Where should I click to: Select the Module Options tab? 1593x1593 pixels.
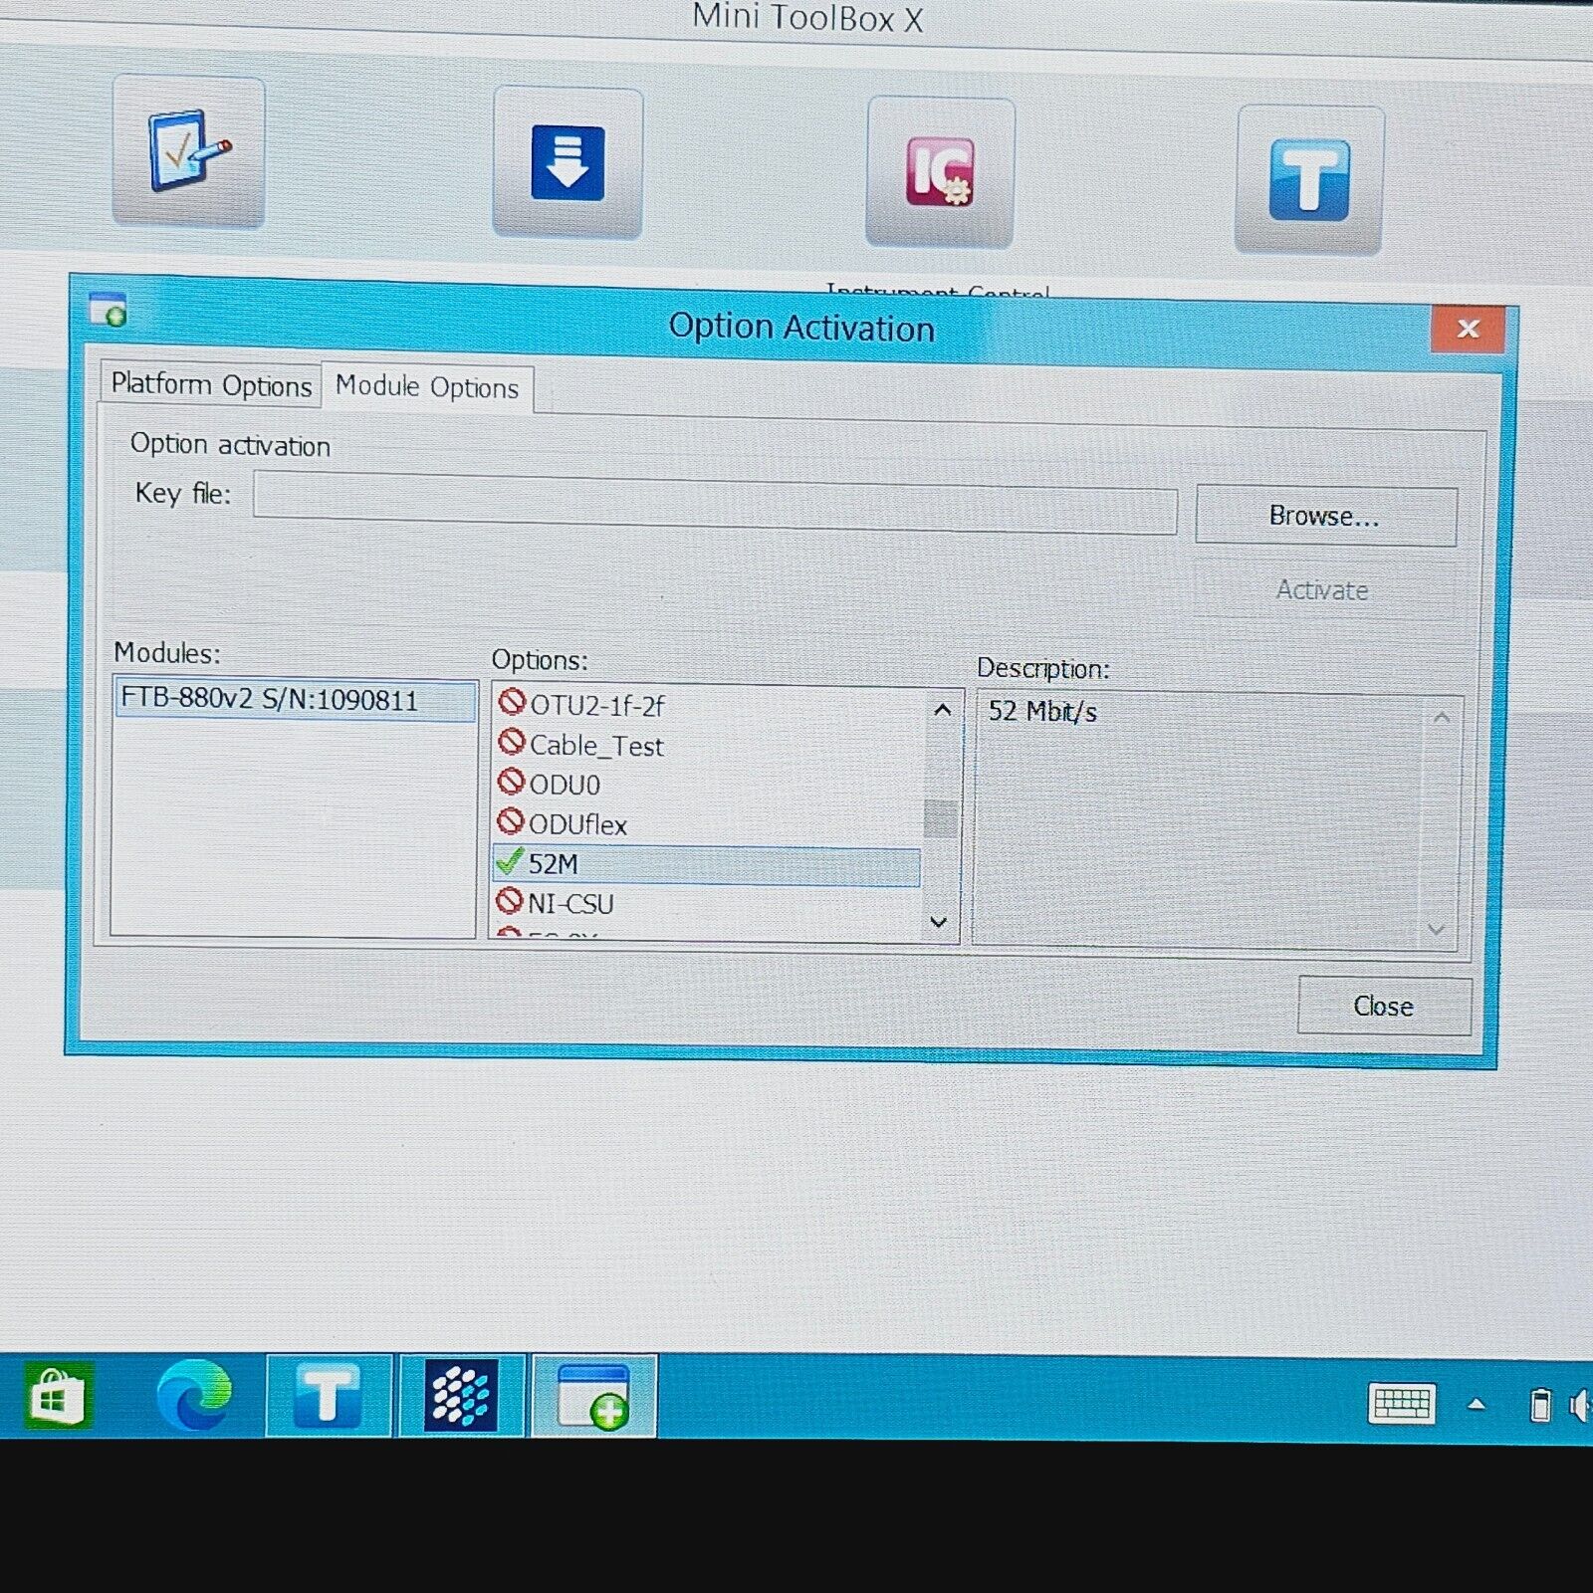pyautogui.click(x=427, y=387)
